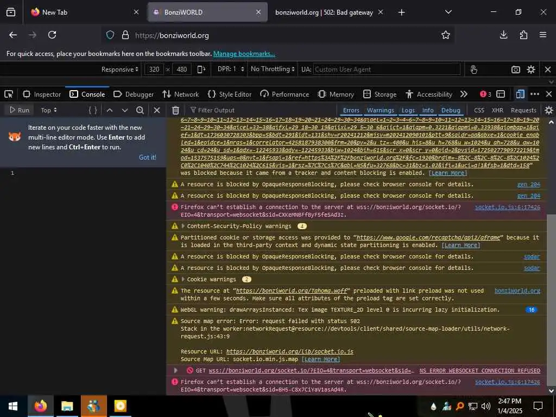Open File Explorer from taskbar

coord(67,406)
